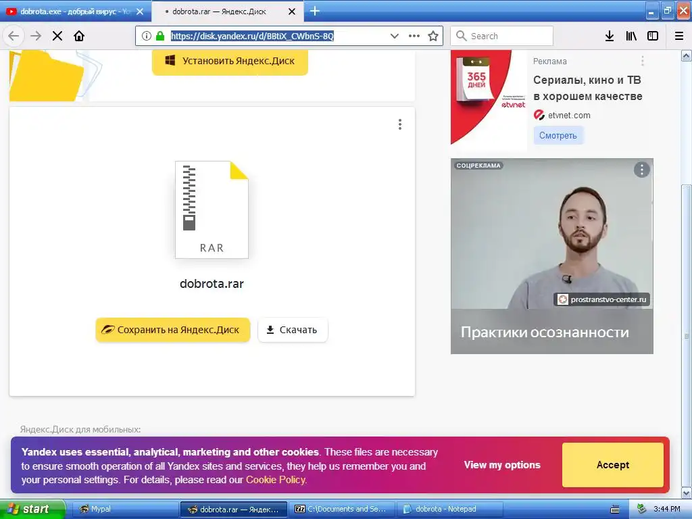Visit the etvnet.com link
The width and height of the screenshot is (692, 519).
click(x=569, y=115)
